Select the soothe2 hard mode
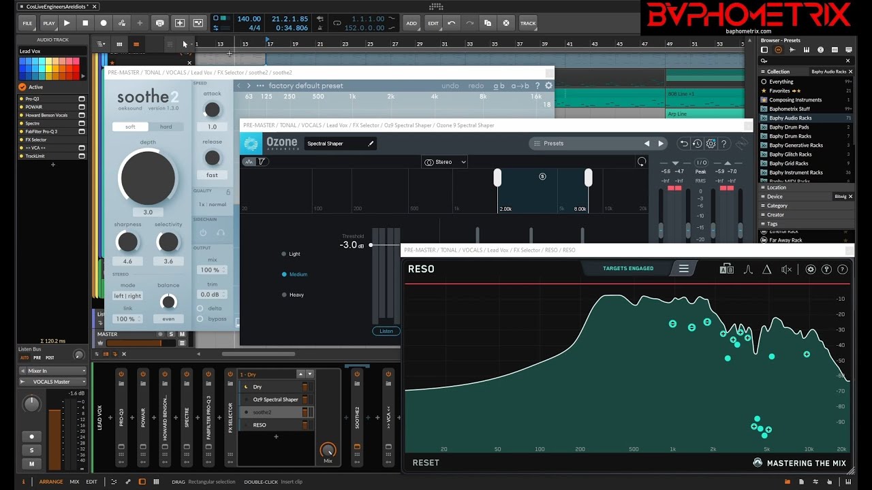The image size is (872, 490). pyautogui.click(x=166, y=127)
